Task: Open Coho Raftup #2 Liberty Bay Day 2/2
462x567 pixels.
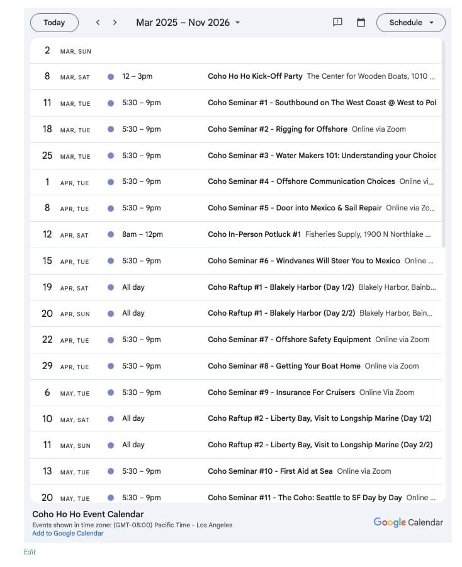Action: click(320, 445)
